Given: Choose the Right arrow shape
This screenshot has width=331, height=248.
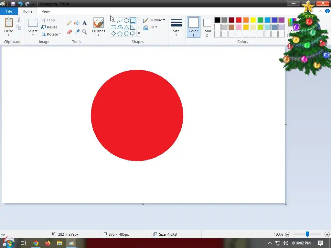Looking at the screenshot, I should tap(133, 34).
